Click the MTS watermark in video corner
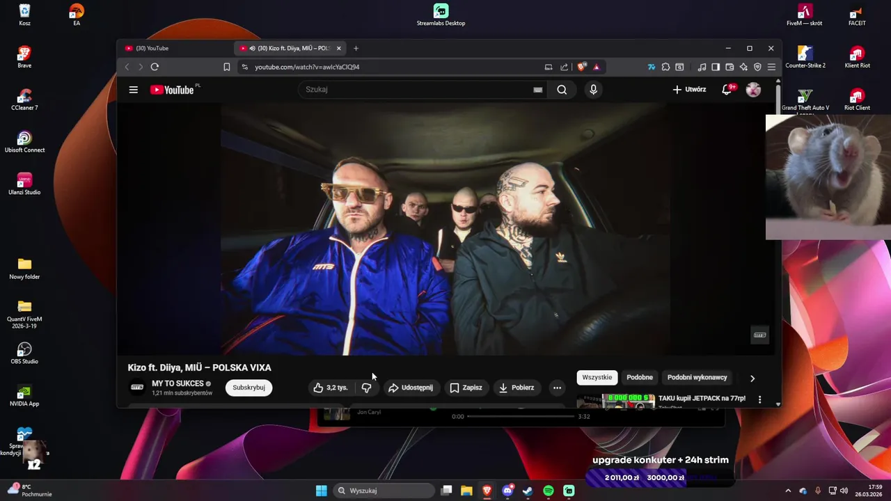Image resolution: width=891 pixels, height=501 pixels. (759, 335)
